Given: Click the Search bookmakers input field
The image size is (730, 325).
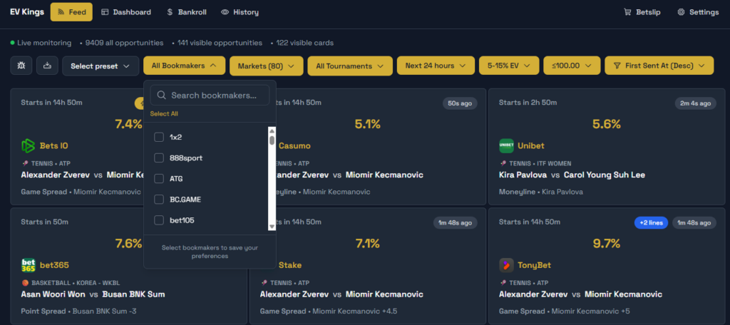Looking at the screenshot, I should [212, 96].
